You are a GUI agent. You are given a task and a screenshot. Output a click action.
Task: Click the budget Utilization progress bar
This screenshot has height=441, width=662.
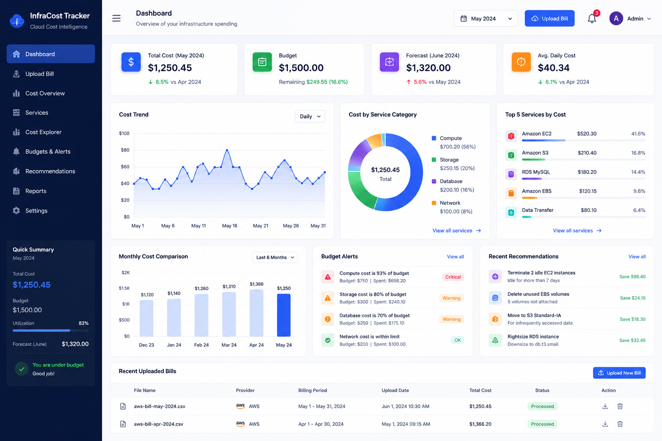(51, 330)
